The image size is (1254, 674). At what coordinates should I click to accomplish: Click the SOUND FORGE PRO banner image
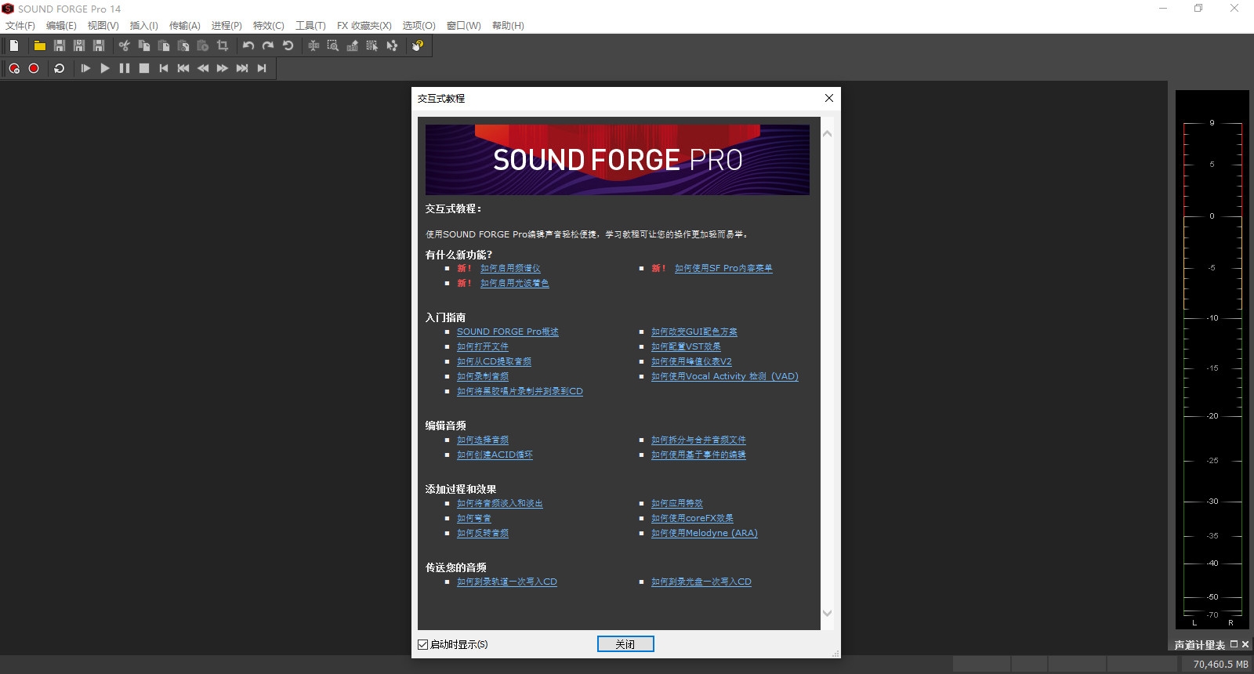(618, 160)
